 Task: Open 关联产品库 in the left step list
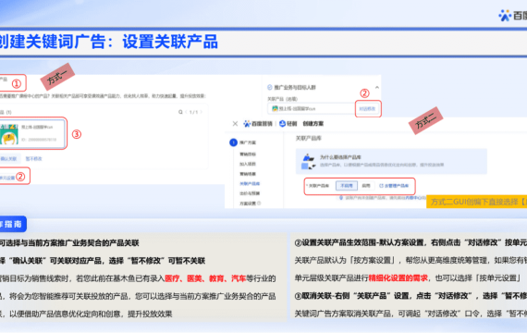250,184
